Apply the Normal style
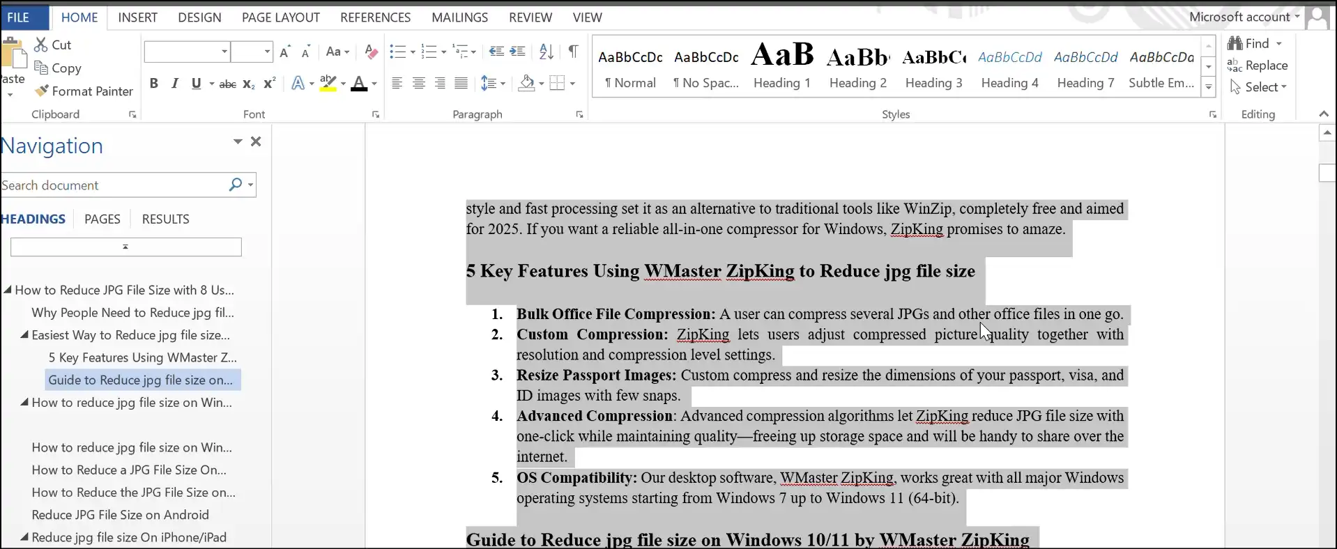Screen dimensions: 1337x549 tap(630, 65)
